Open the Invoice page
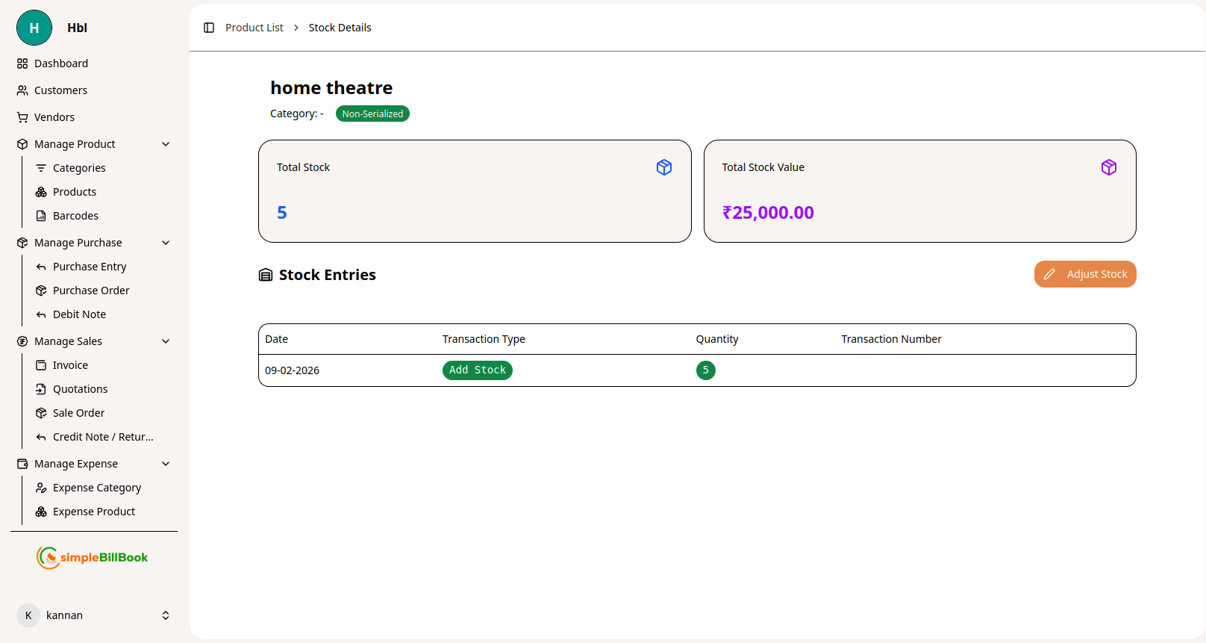The width and height of the screenshot is (1206, 643). coord(70,365)
